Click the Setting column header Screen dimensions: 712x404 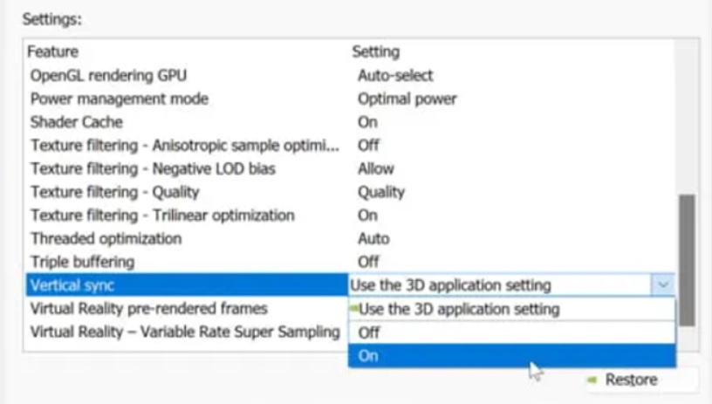click(377, 52)
